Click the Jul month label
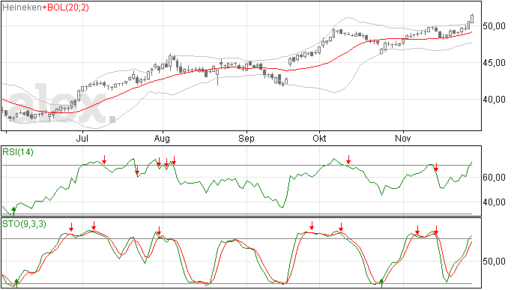 pyautogui.click(x=82, y=138)
